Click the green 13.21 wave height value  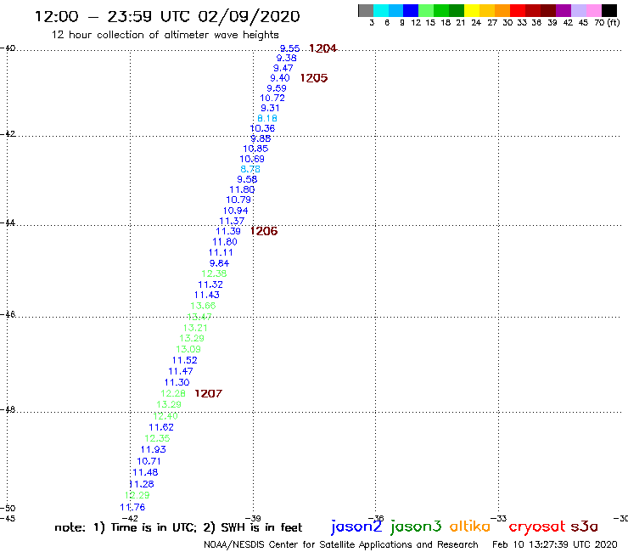coord(195,328)
